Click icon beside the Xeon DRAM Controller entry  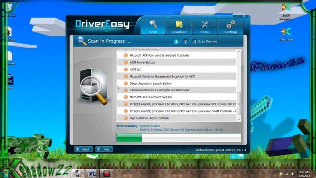(x=126, y=111)
